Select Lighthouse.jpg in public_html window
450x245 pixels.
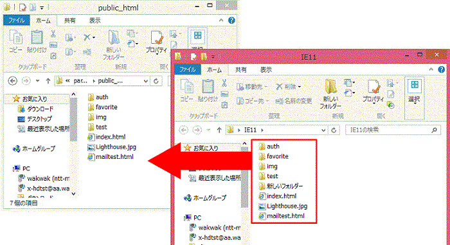tap(112, 147)
